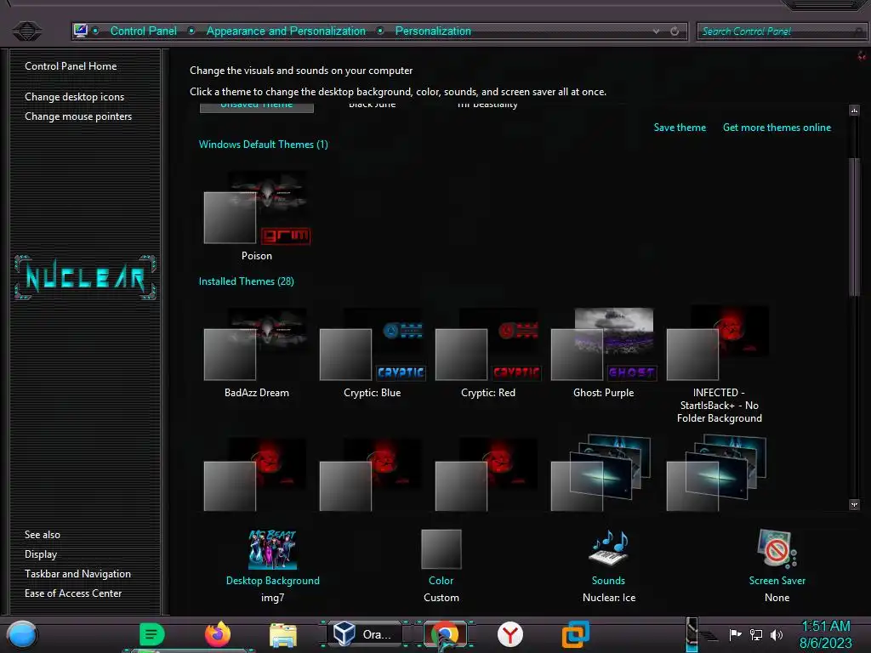
Task: Open Get more themes online link
Action: pos(777,128)
